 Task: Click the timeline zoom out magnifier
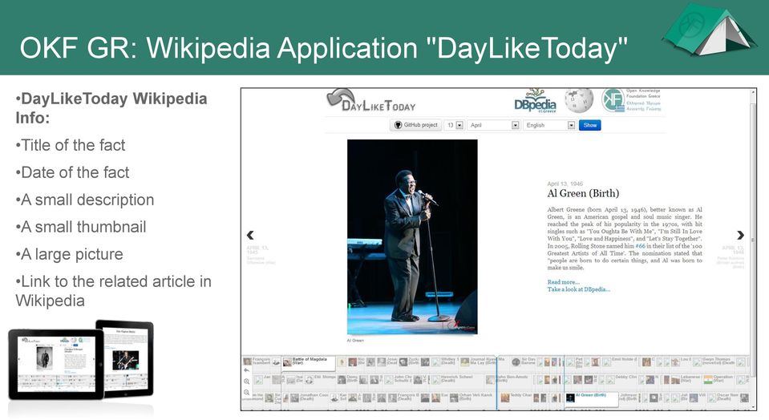coord(247,393)
